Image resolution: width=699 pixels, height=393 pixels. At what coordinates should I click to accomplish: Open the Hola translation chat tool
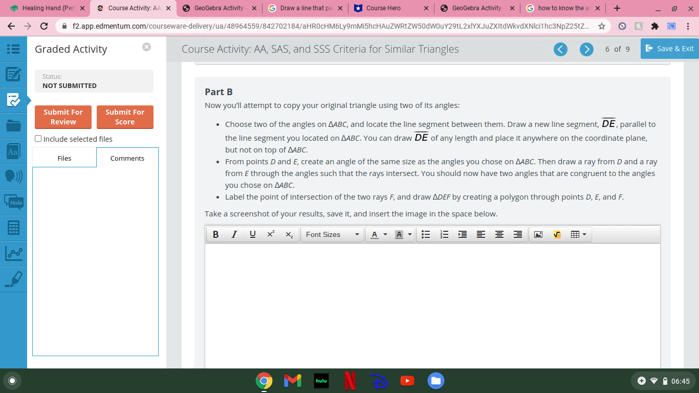(13, 202)
